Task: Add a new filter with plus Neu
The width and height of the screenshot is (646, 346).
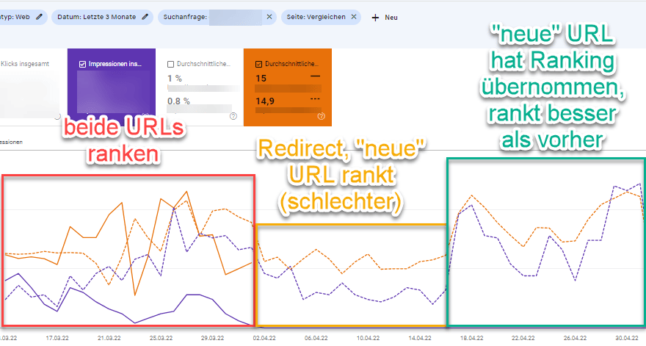Action: (x=384, y=17)
